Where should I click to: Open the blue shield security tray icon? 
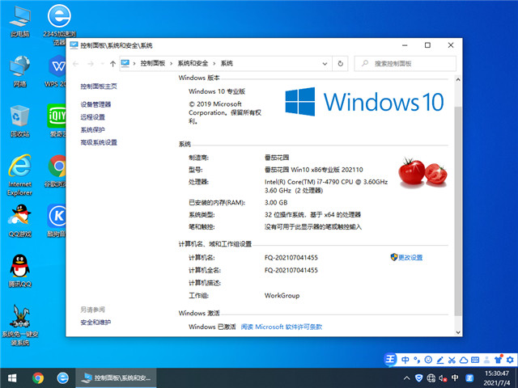[418, 378]
